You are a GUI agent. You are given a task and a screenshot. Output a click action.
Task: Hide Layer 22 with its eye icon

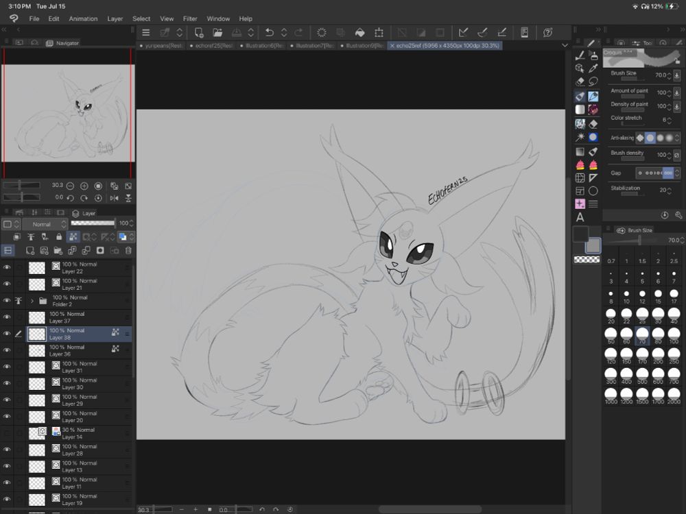tap(7, 267)
